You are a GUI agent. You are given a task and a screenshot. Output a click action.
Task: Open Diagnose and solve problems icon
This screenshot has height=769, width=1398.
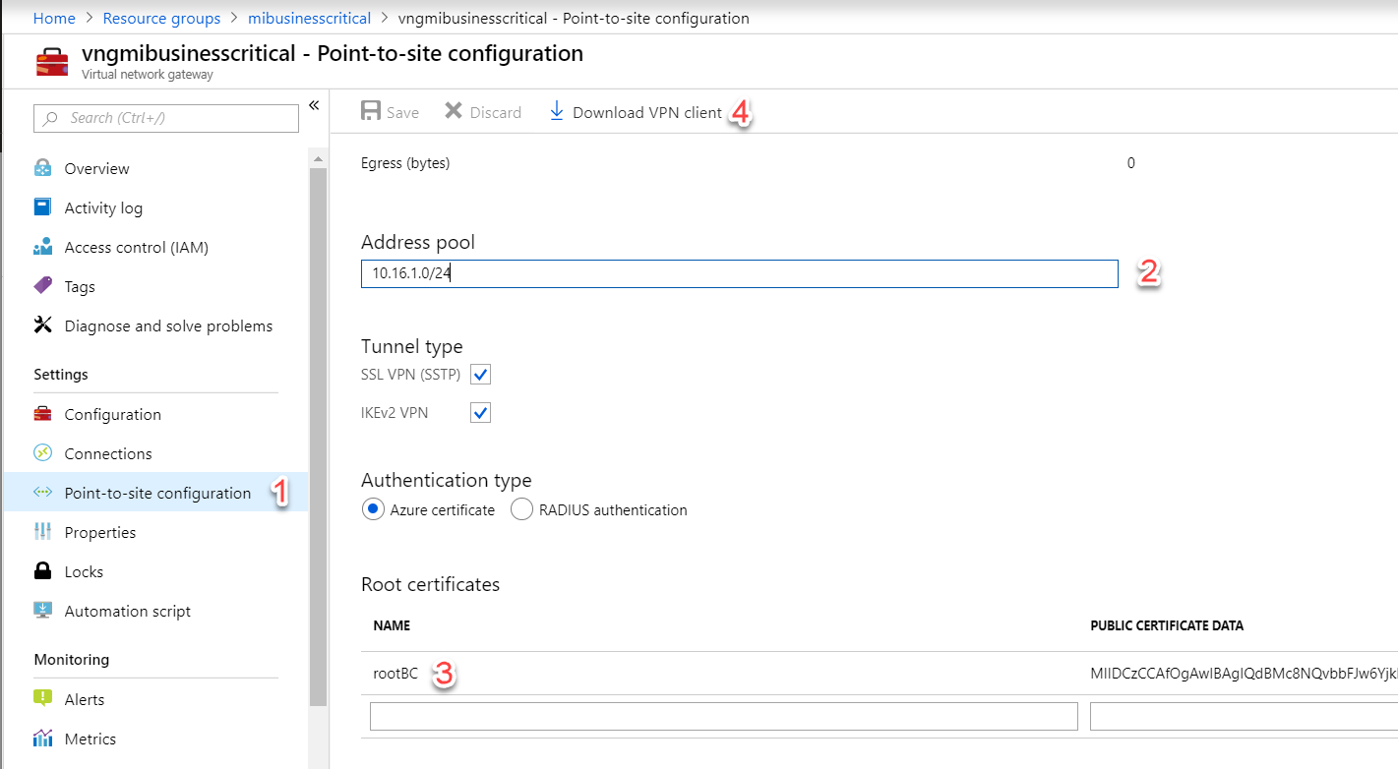[x=43, y=325]
